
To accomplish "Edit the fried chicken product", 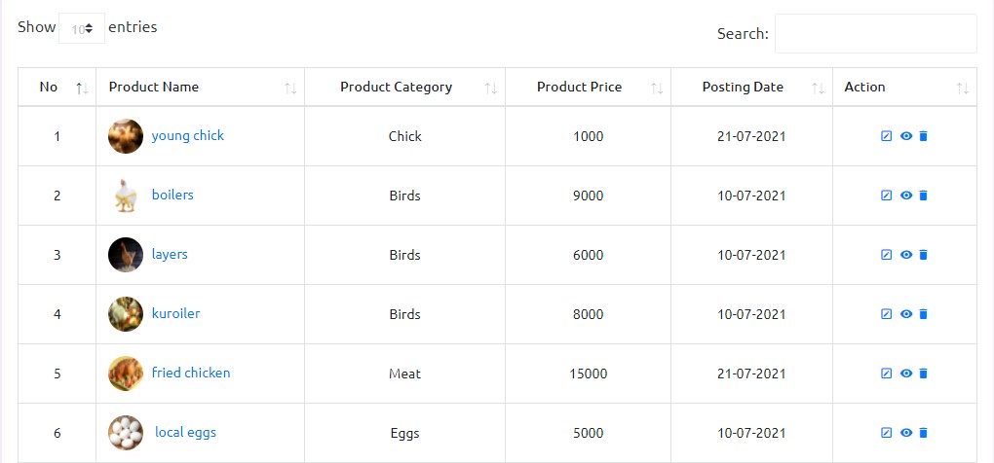I will click(x=886, y=374).
